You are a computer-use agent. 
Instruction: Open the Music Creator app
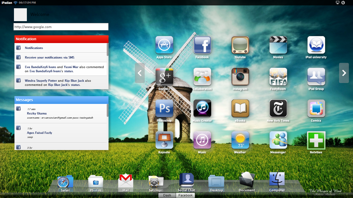tap(202, 108)
